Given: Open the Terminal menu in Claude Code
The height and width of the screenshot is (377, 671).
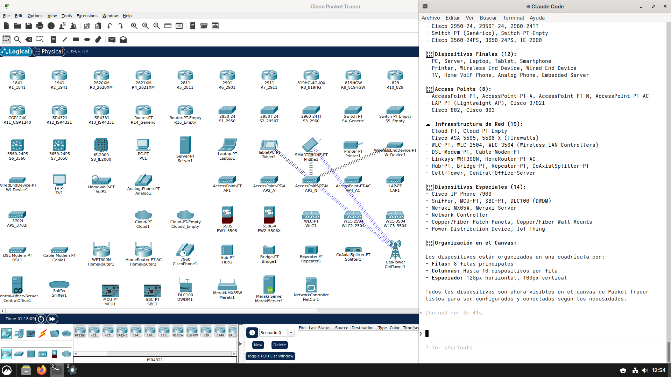Looking at the screenshot, I should pos(513,18).
